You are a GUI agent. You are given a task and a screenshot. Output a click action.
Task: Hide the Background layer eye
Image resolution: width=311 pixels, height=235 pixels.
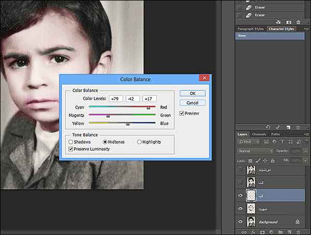pos(241,222)
